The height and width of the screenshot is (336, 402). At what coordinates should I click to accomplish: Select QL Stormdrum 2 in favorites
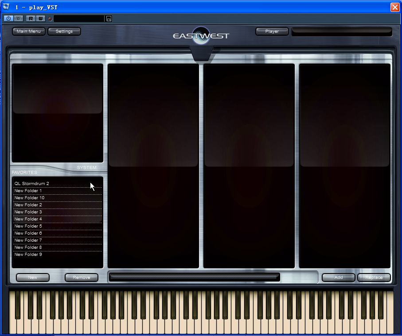point(58,184)
